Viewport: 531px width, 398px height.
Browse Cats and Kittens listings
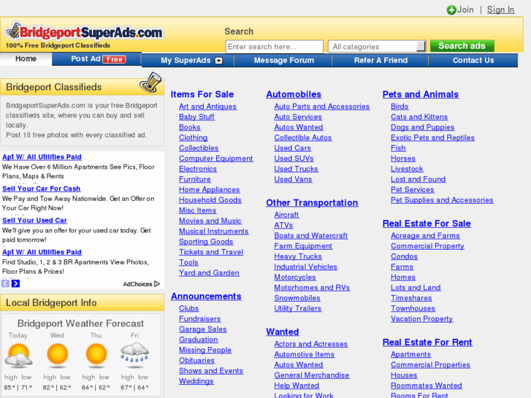(419, 117)
